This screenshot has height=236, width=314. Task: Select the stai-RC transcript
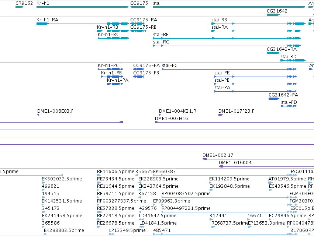[227, 46]
